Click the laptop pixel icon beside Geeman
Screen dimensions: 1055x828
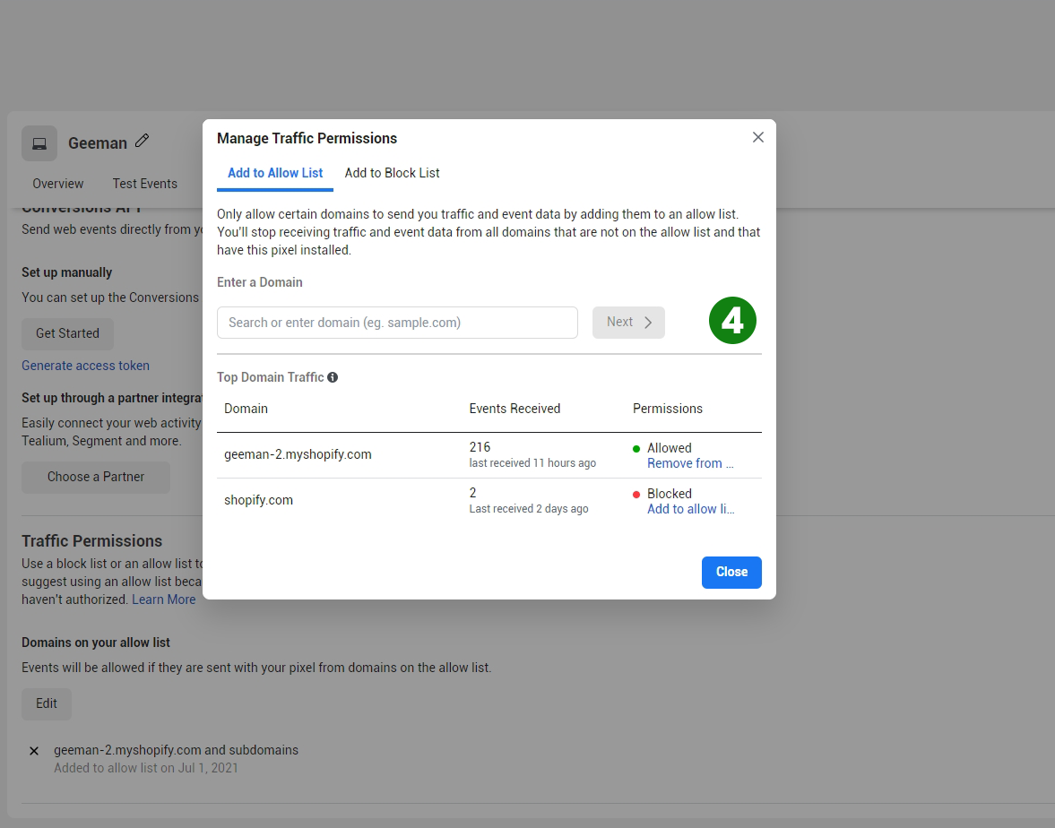39,143
